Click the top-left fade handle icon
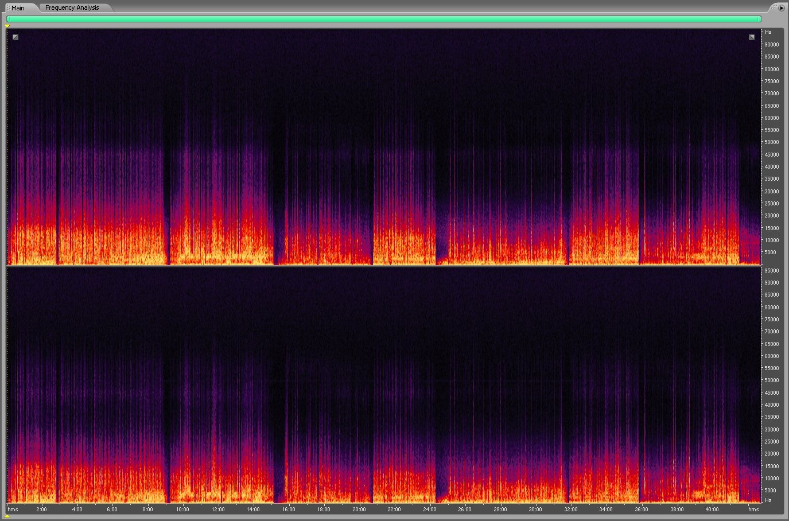 [15, 37]
